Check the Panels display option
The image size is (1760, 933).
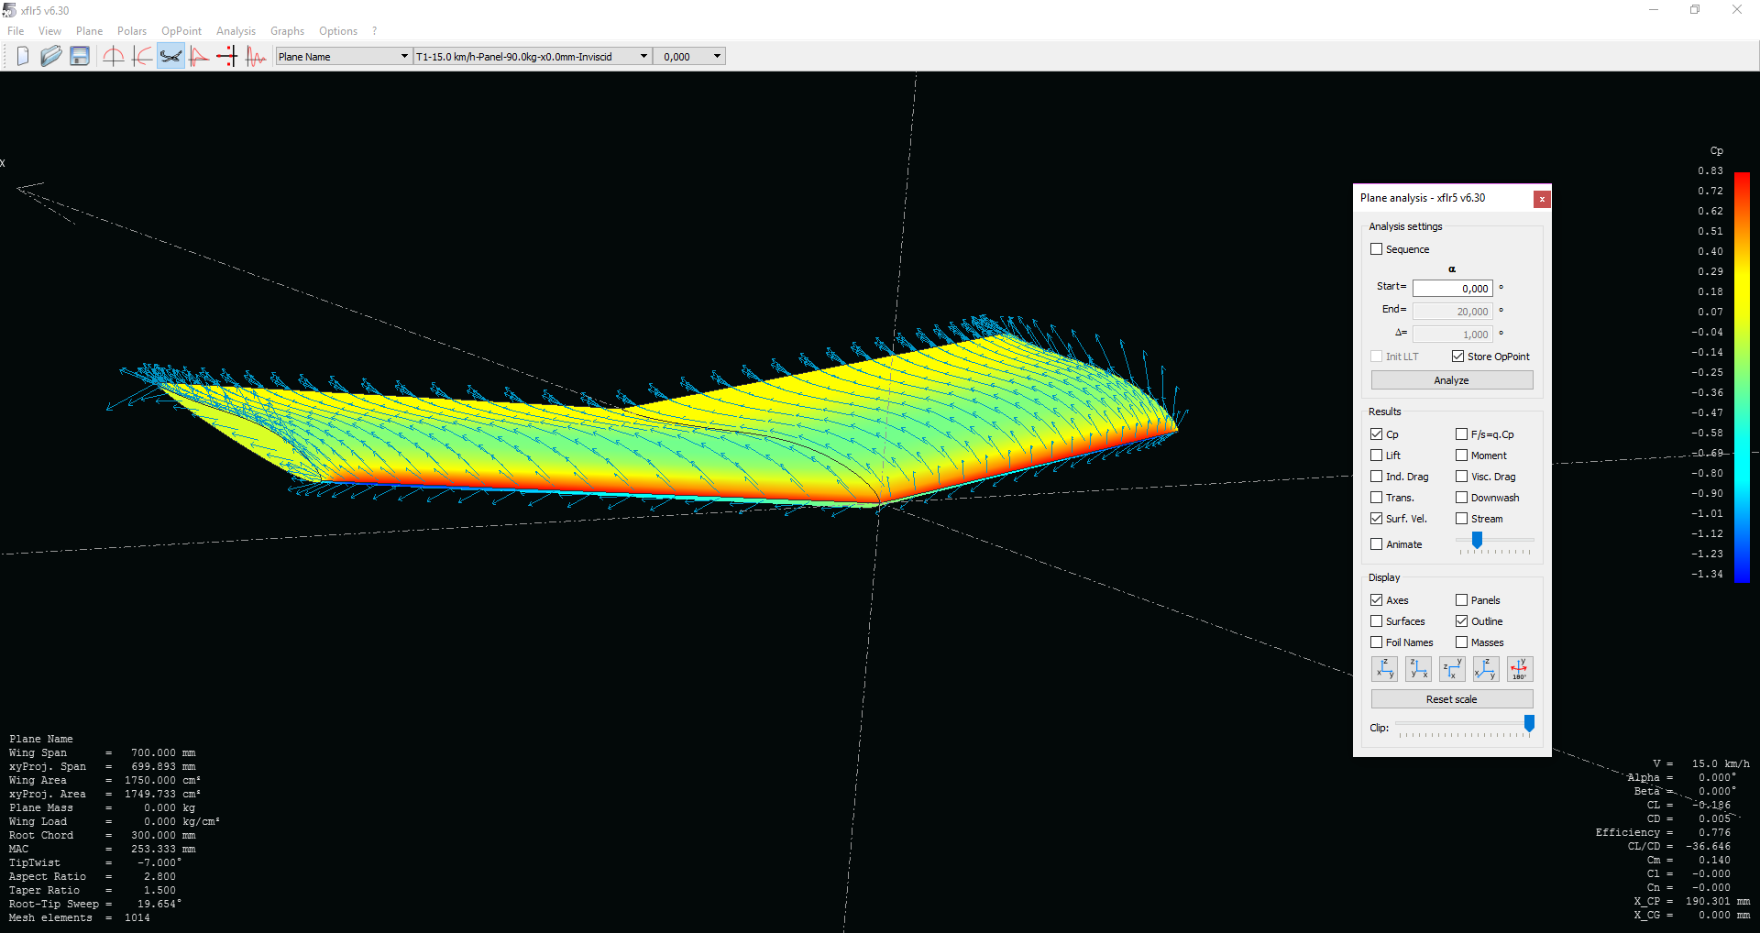pyautogui.click(x=1461, y=600)
